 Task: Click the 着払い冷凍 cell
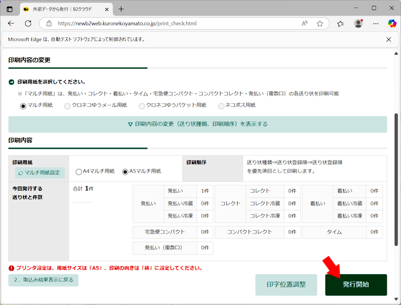(x=349, y=216)
